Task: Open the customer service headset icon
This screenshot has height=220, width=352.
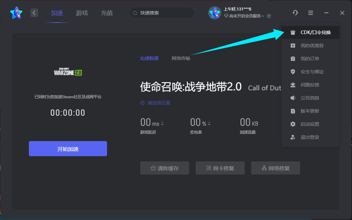Action: pos(295,13)
